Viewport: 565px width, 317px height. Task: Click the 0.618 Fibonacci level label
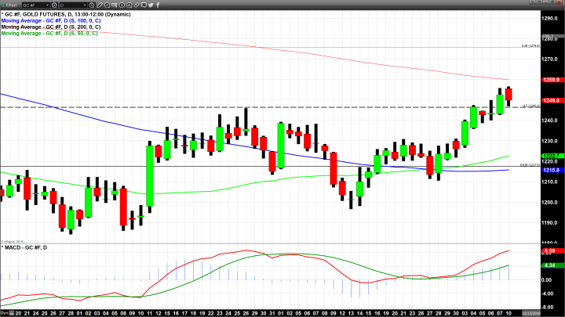coord(530,165)
